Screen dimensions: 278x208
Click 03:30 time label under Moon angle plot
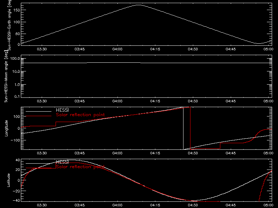42,101
